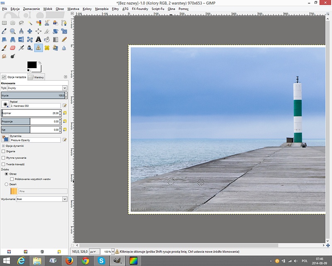332x266 pixels.
Task: Open the Edycja menu
Action: [x=15, y=9]
